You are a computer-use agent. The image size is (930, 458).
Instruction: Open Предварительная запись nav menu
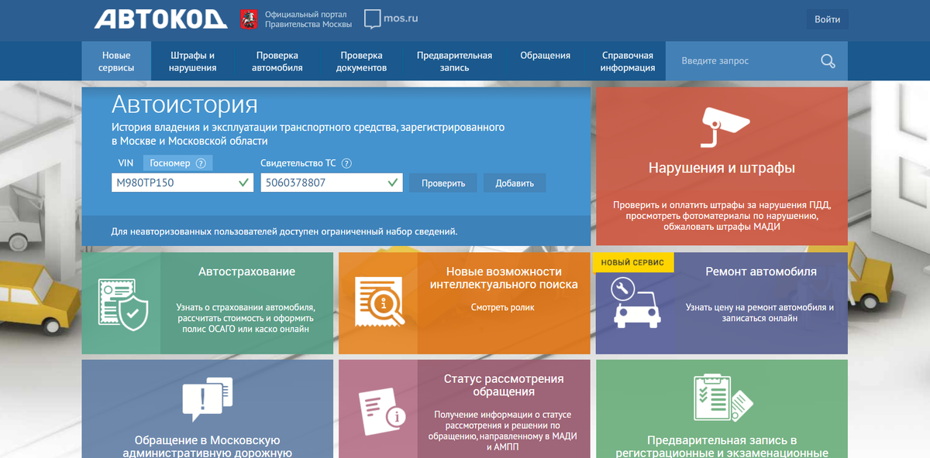coord(454,61)
